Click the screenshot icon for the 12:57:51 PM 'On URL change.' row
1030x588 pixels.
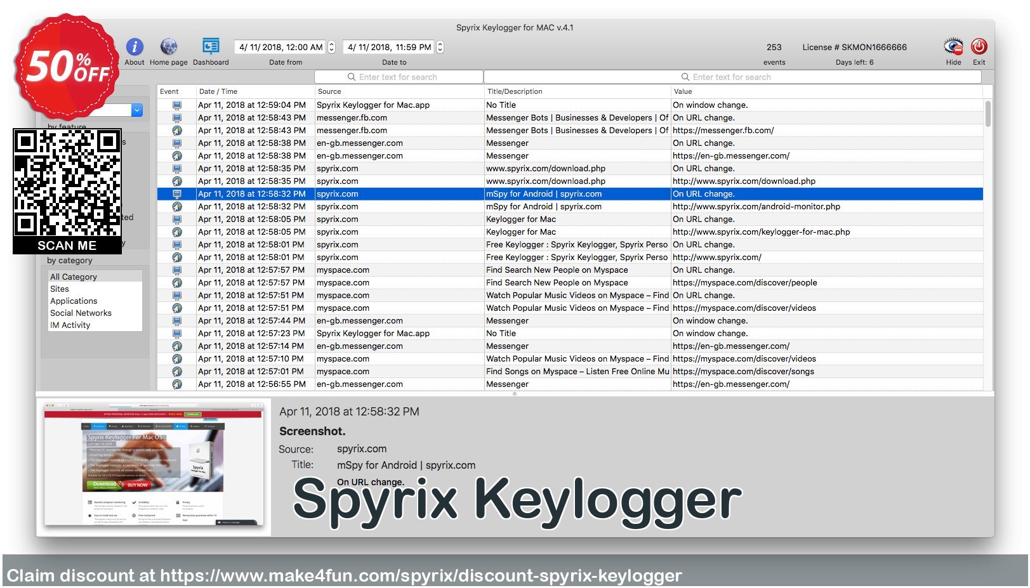click(x=177, y=296)
